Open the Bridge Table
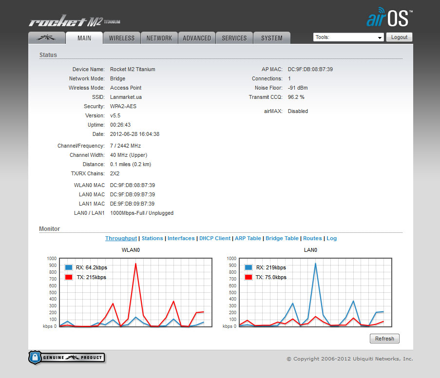This screenshot has height=378, width=440. tap(282, 238)
